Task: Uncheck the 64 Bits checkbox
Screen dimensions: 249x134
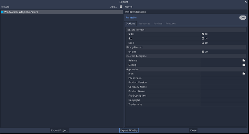Action: (x=203, y=52)
